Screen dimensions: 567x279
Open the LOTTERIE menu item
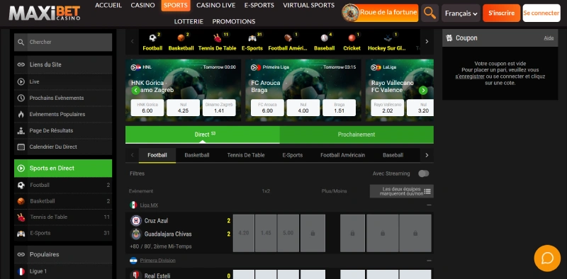pos(189,21)
